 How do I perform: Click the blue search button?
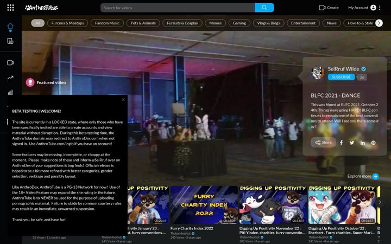(264, 8)
